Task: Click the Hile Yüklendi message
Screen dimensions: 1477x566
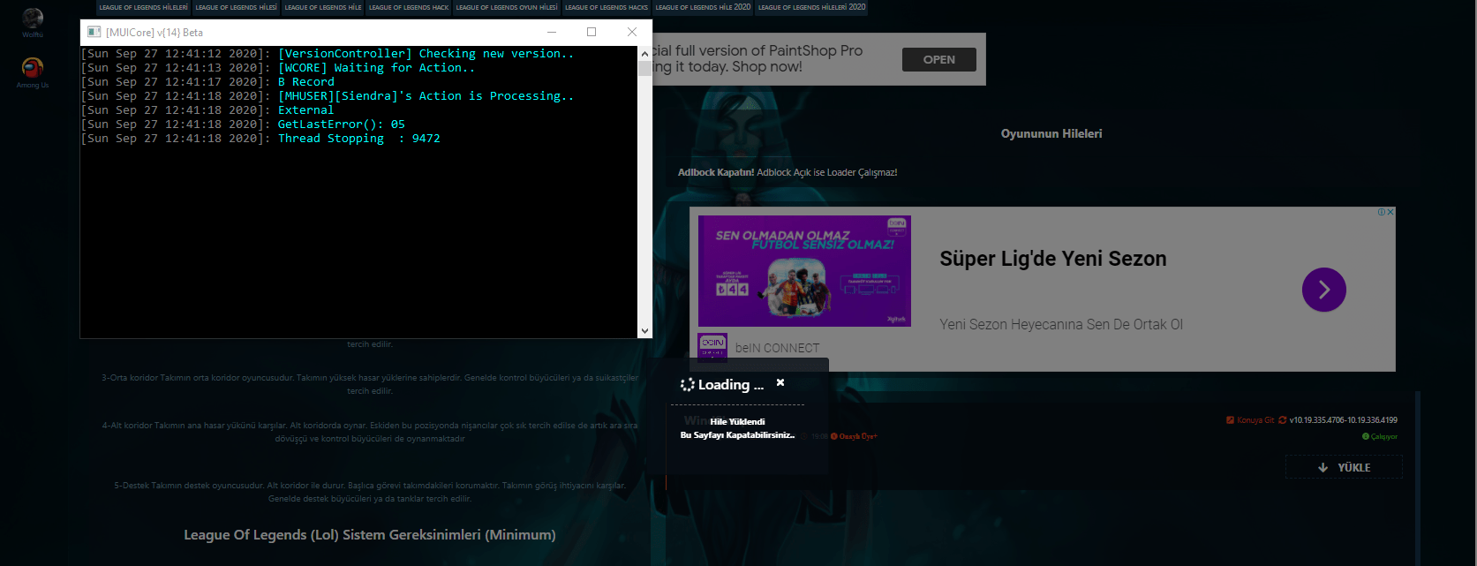Action: 737,421
